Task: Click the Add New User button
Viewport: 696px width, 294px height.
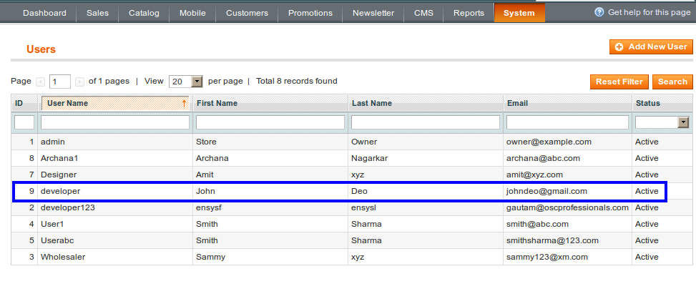Action: pos(651,46)
